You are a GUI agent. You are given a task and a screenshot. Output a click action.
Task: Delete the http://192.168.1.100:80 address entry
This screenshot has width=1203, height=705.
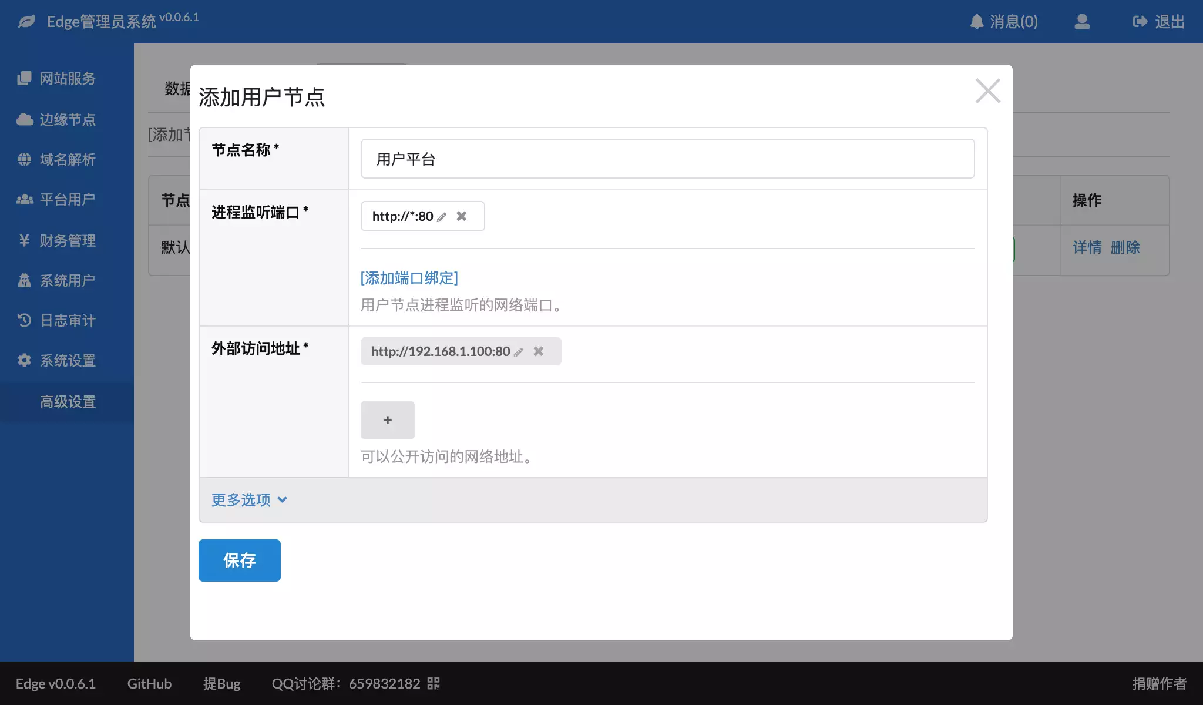pyautogui.click(x=538, y=351)
